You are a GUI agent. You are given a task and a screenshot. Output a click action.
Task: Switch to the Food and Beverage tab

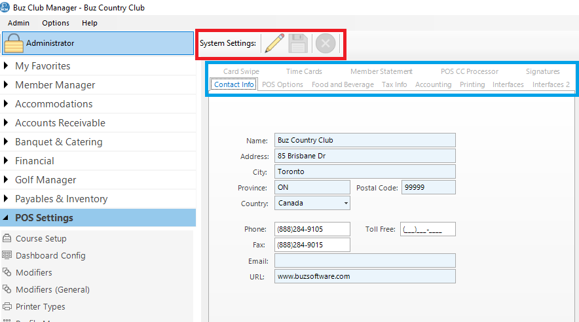click(343, 84)
